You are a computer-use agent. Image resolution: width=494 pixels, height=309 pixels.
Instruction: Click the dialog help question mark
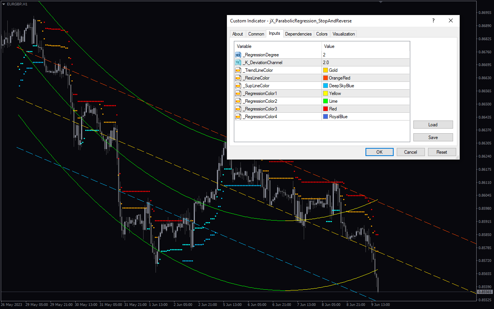click(x=433, y=21)
